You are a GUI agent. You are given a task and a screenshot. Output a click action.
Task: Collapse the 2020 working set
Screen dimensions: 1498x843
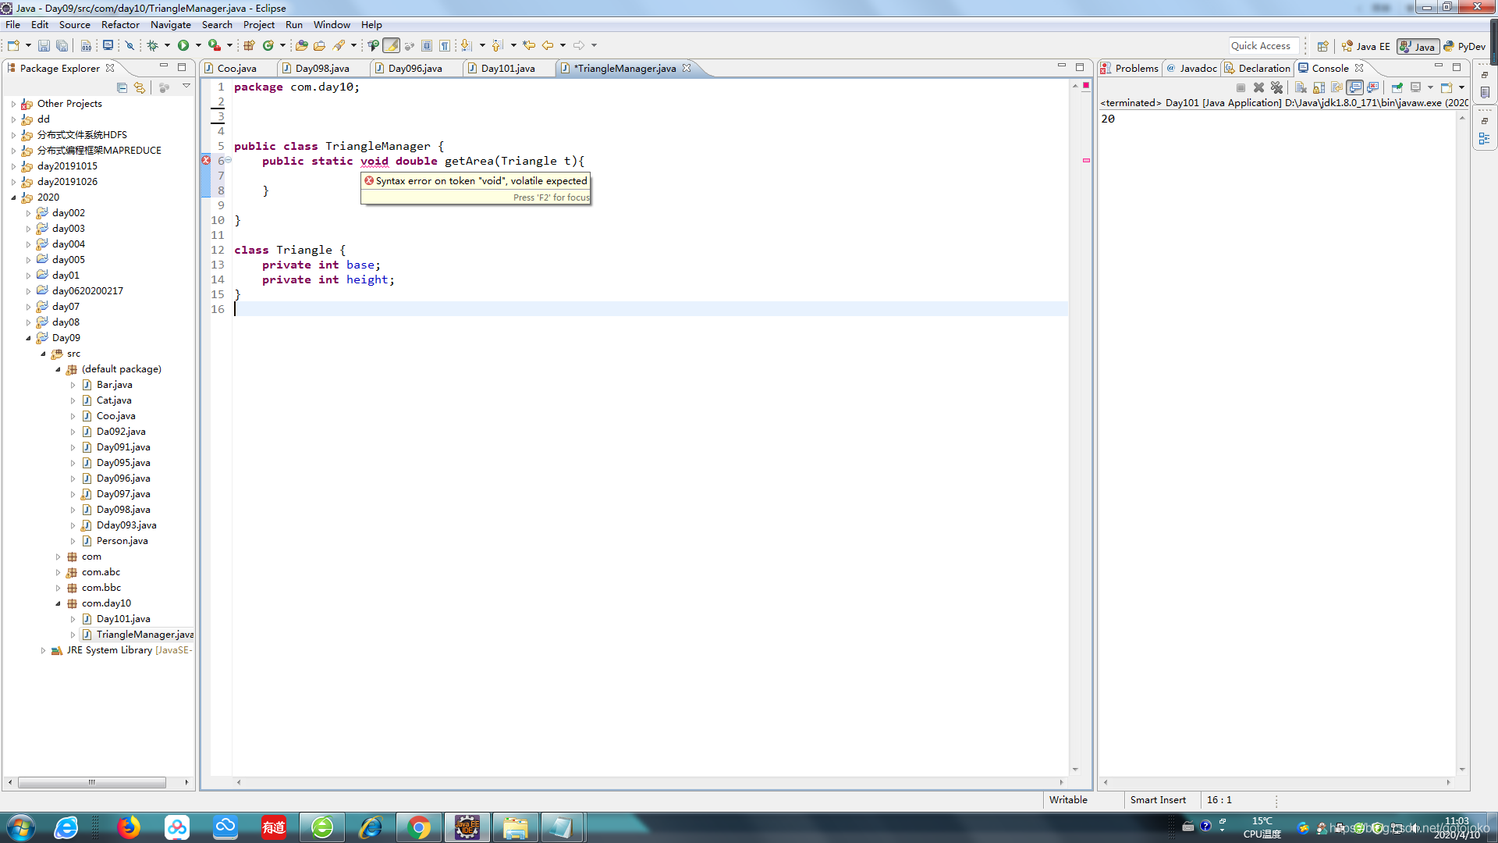[x=13, y=197]
